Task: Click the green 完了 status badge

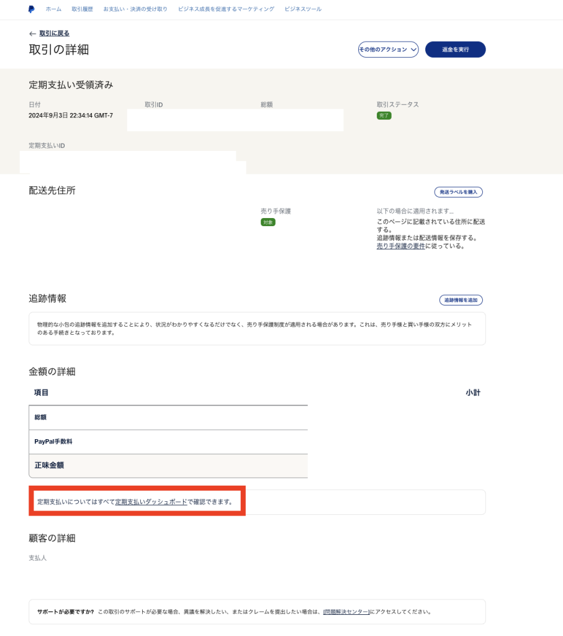Action: pos(384,116)
